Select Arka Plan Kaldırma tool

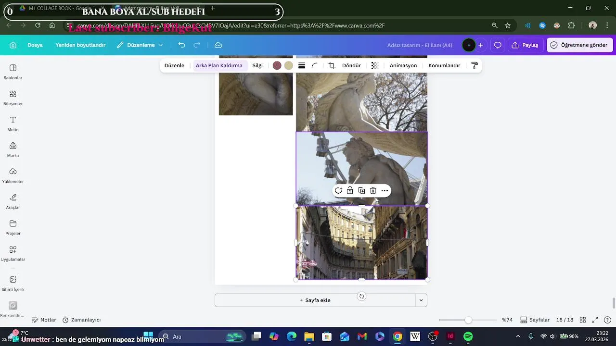[219, 66]
